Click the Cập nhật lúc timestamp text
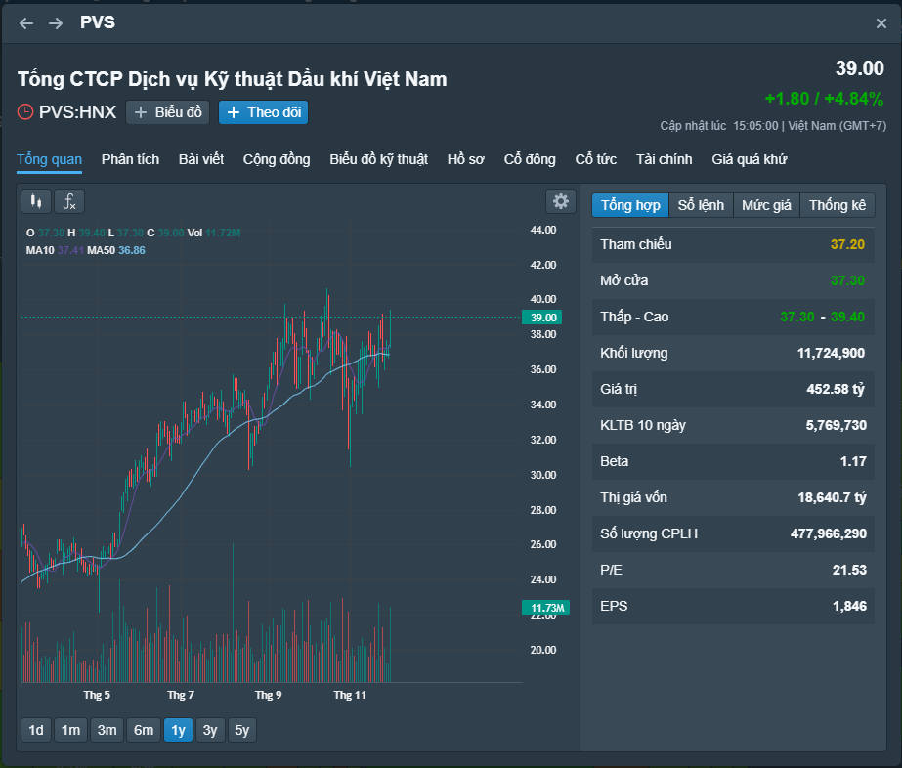The height and width of the screenshot is (768, 902). [773, 126]
